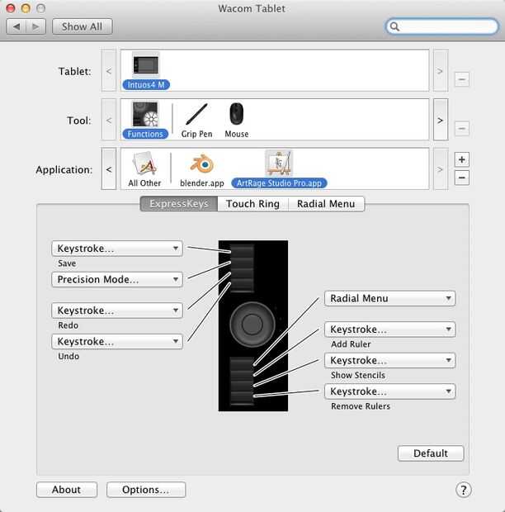Close the Wacom Tablet window
The image size is (505, 512).
(11, 8)
